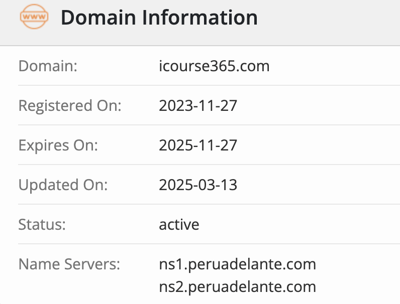Select the ns1.peruadelante.com name server
The height and width of the screenshot is (304, 400).
pyautogui.click(x=237, y=264)
